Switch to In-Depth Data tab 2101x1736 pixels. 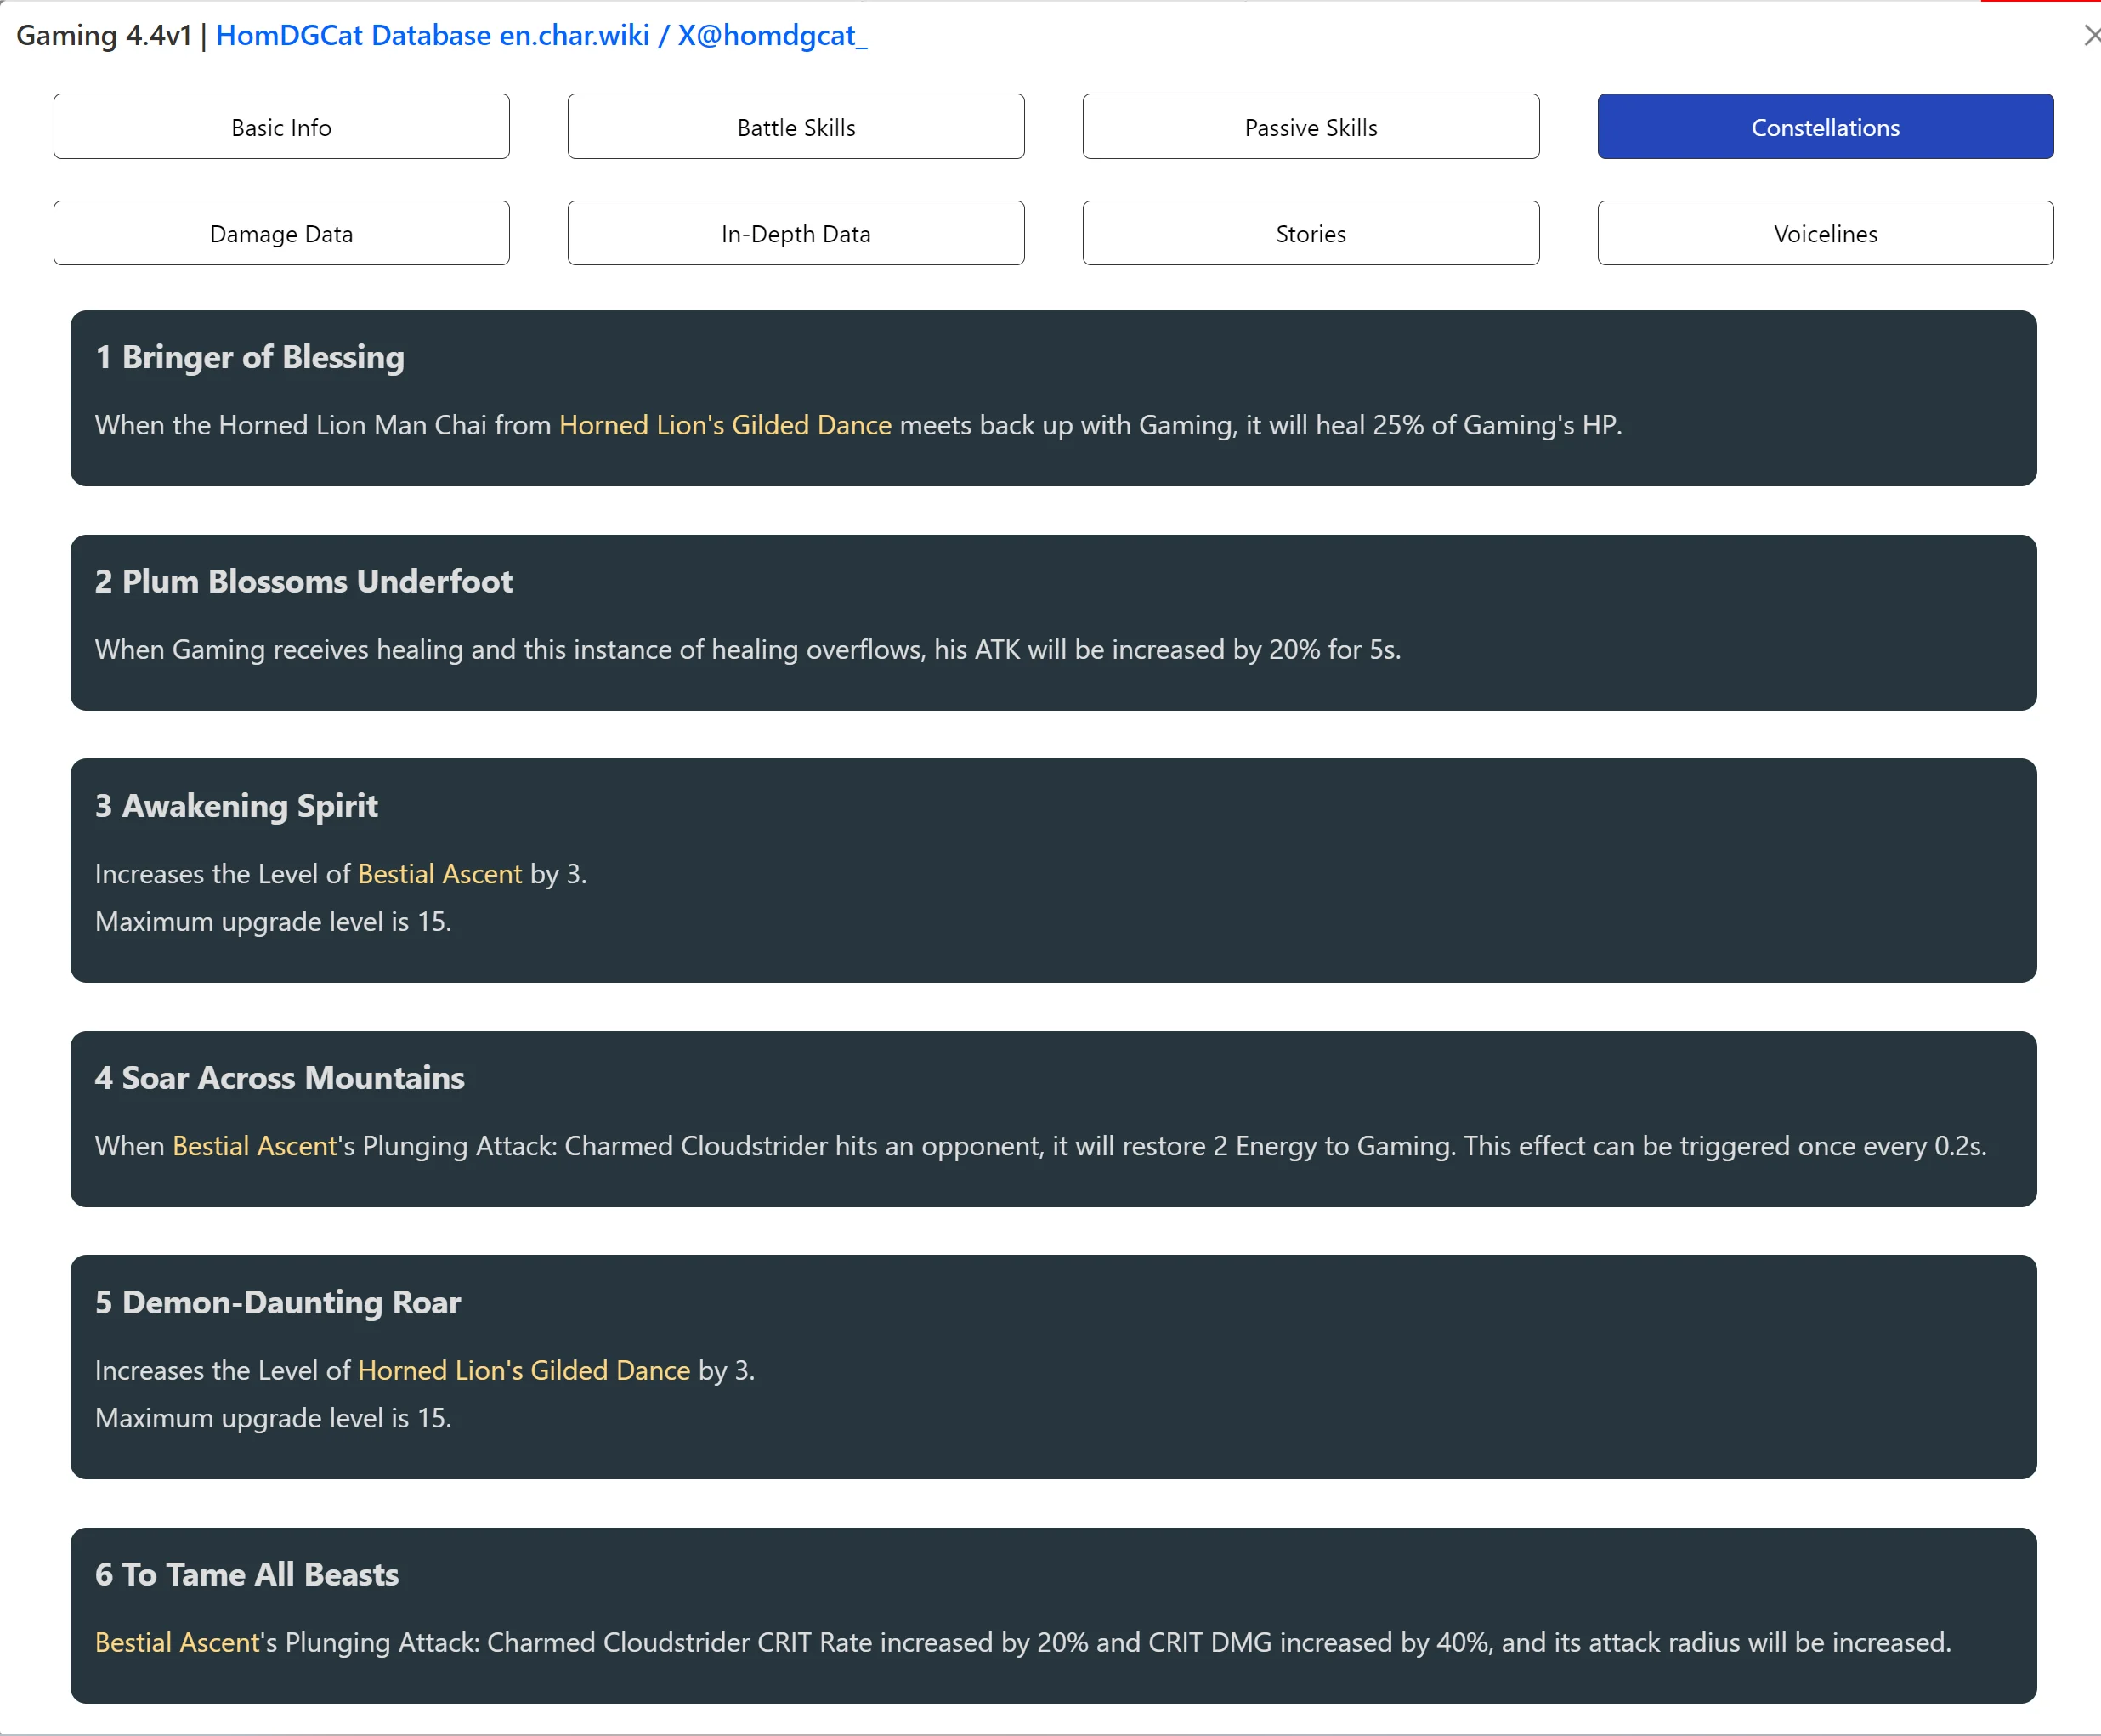pos(796,233)
